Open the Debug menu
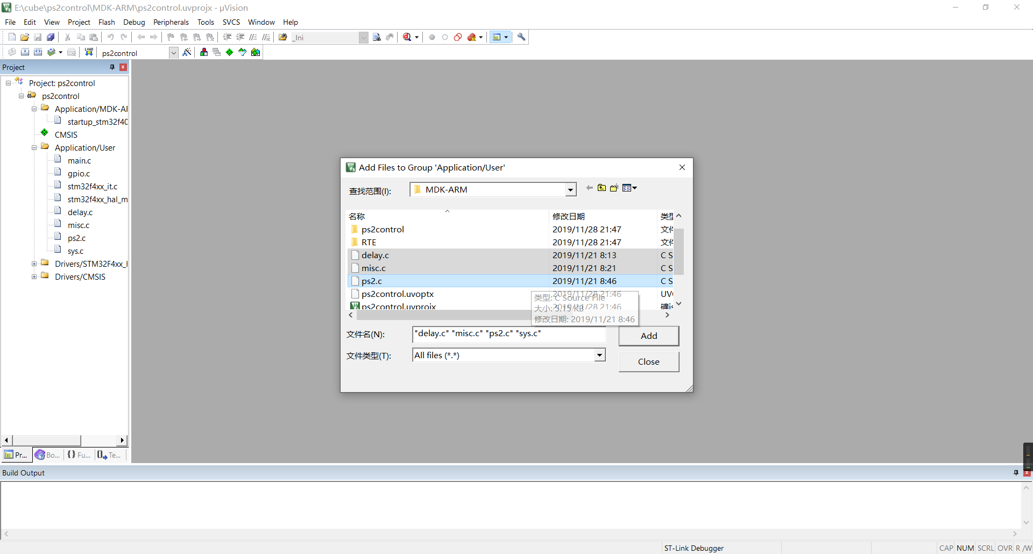Screen dimensions: 1033x554 [x=134, y=22]
